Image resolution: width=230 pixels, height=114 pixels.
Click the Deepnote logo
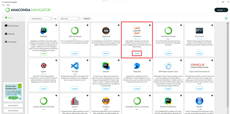click(137, 66)
